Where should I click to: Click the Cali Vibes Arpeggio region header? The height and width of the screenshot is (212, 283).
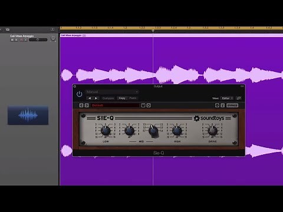[x=172, y=35]
